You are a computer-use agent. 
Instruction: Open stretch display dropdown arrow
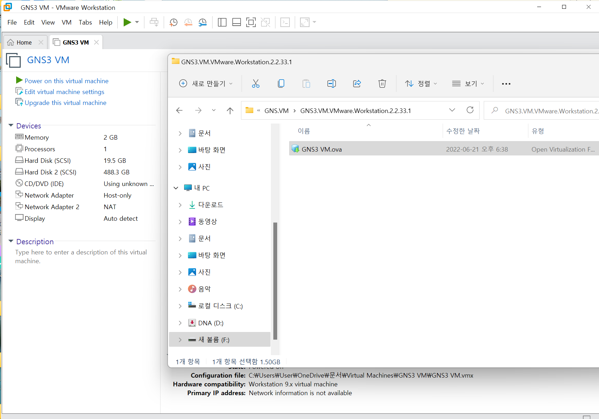tap(314, 22)
